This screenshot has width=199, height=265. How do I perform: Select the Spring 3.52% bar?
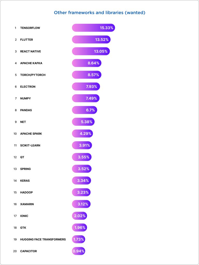click(82, 169)
